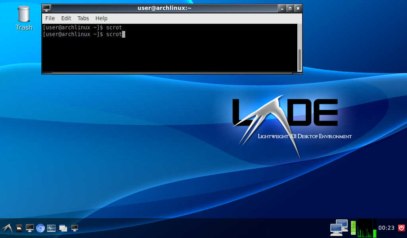This screenshot has height=238, width=407.
Task: Open the Tabs menu in terminal
Action: (83, 18)
